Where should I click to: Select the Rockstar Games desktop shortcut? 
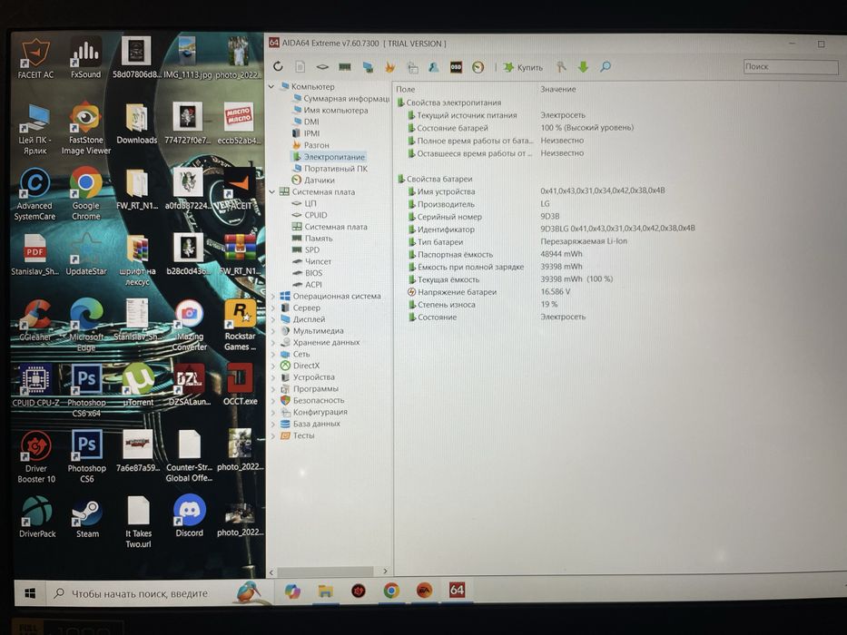point(241,325)
